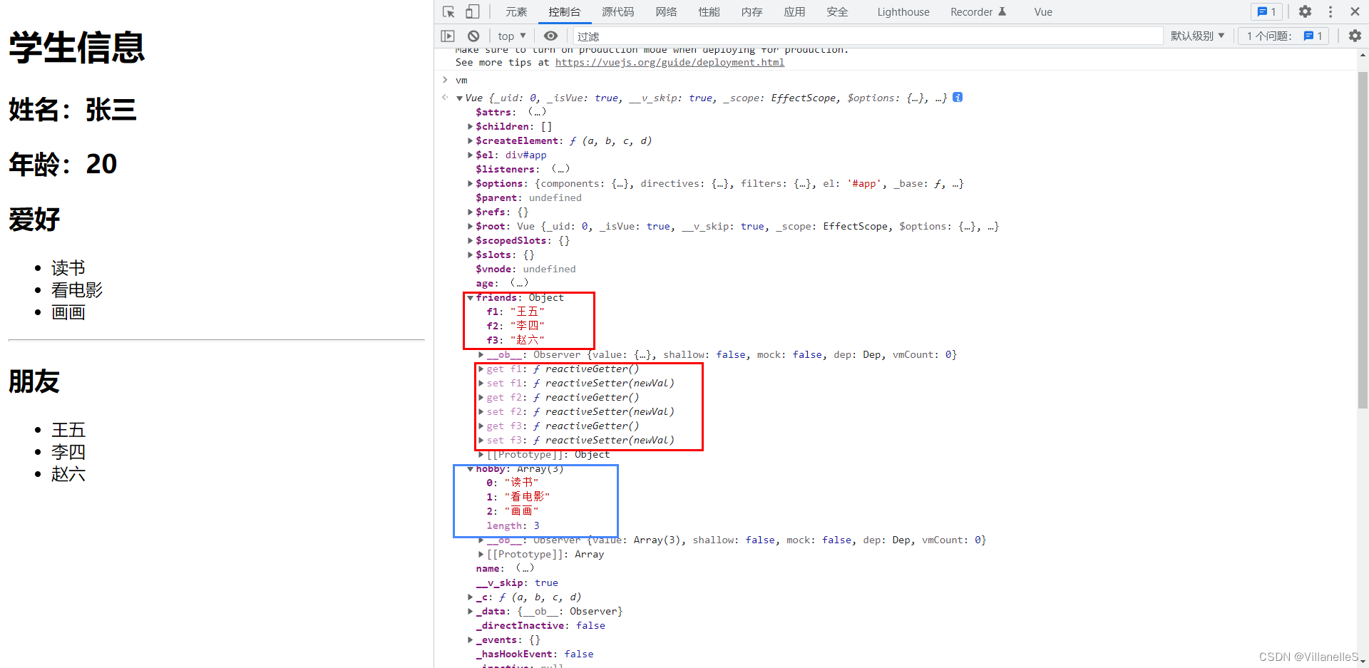1369x668 pixels.
Task: Invoke the $listeners getter (…)
Action: [x=560, y=169]
